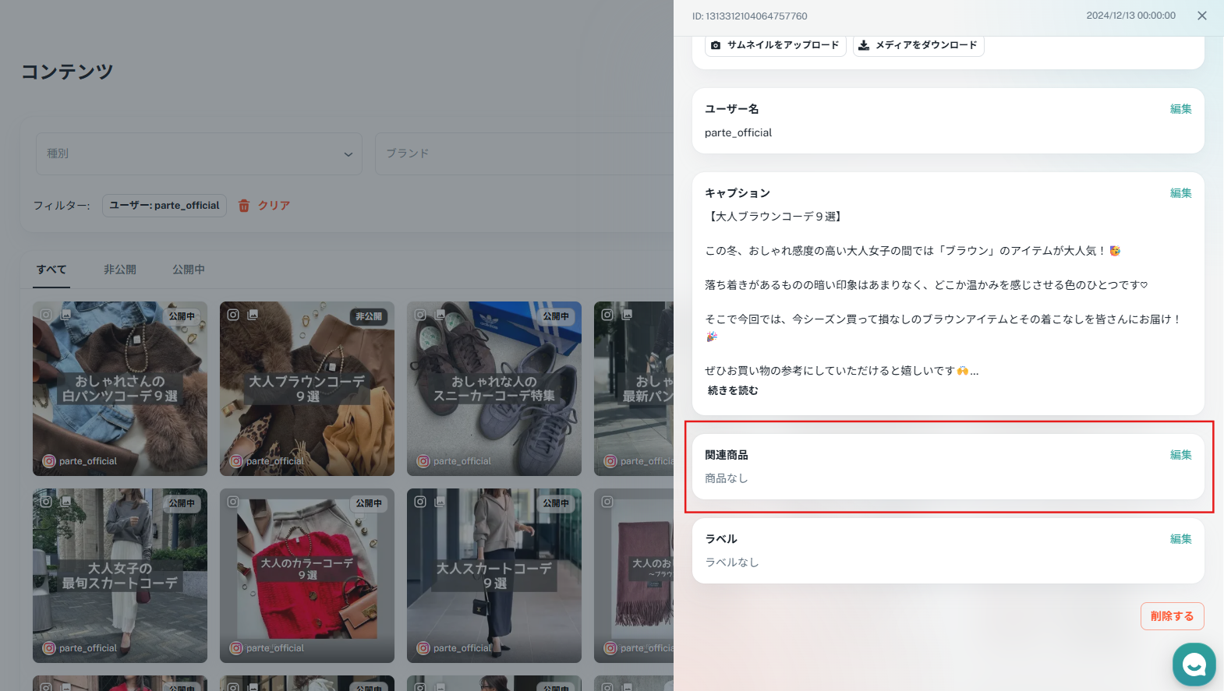Edit the ラベル section
This screenshot has height=691, width=1224.
pos(1180,539)
